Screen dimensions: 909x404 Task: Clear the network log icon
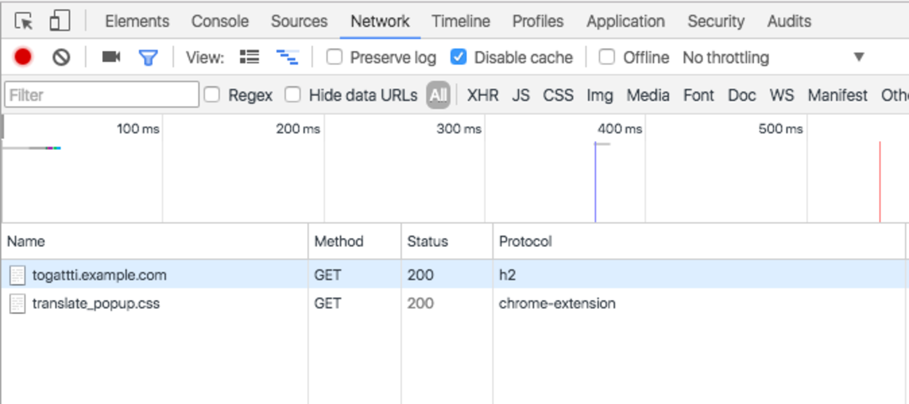[62, 57]
